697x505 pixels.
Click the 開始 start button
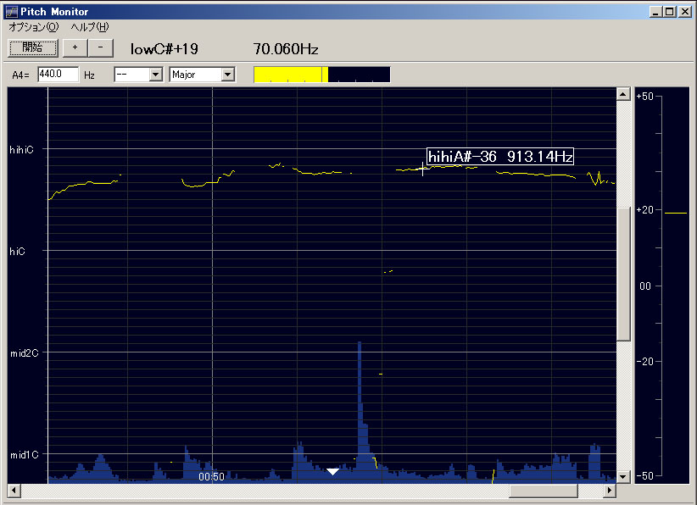point(33,48)
